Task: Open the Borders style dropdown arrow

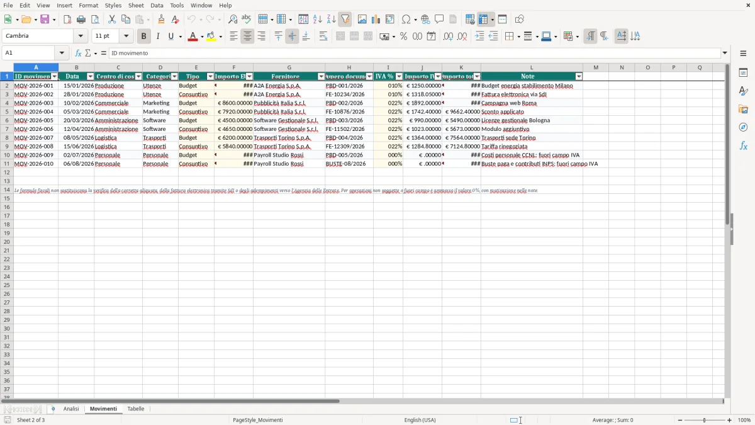Action: [518, 37]
